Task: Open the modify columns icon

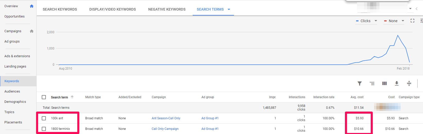Action: point(384,83)
